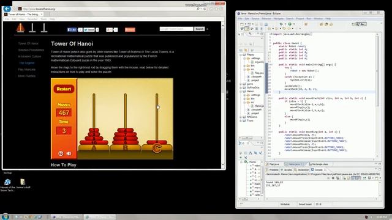Click the Windows Start button
392x220 pixels.
click(x=5, y=217)
